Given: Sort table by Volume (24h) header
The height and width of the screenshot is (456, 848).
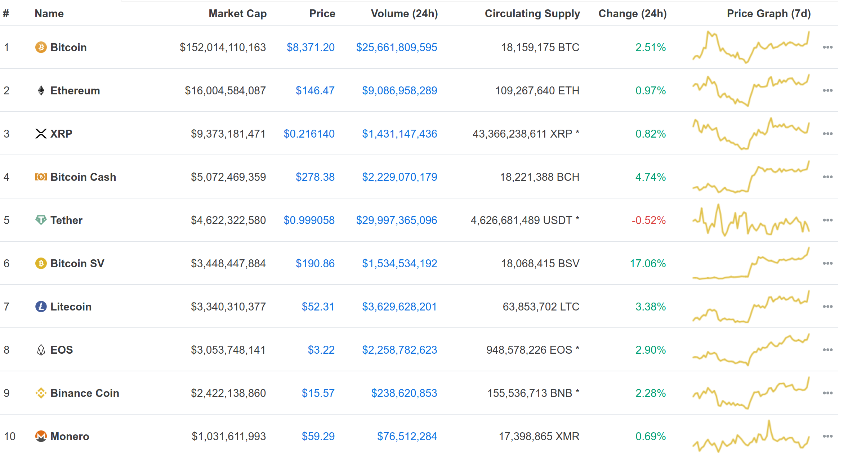Looking at the screenshot, I should pos(405,14).
